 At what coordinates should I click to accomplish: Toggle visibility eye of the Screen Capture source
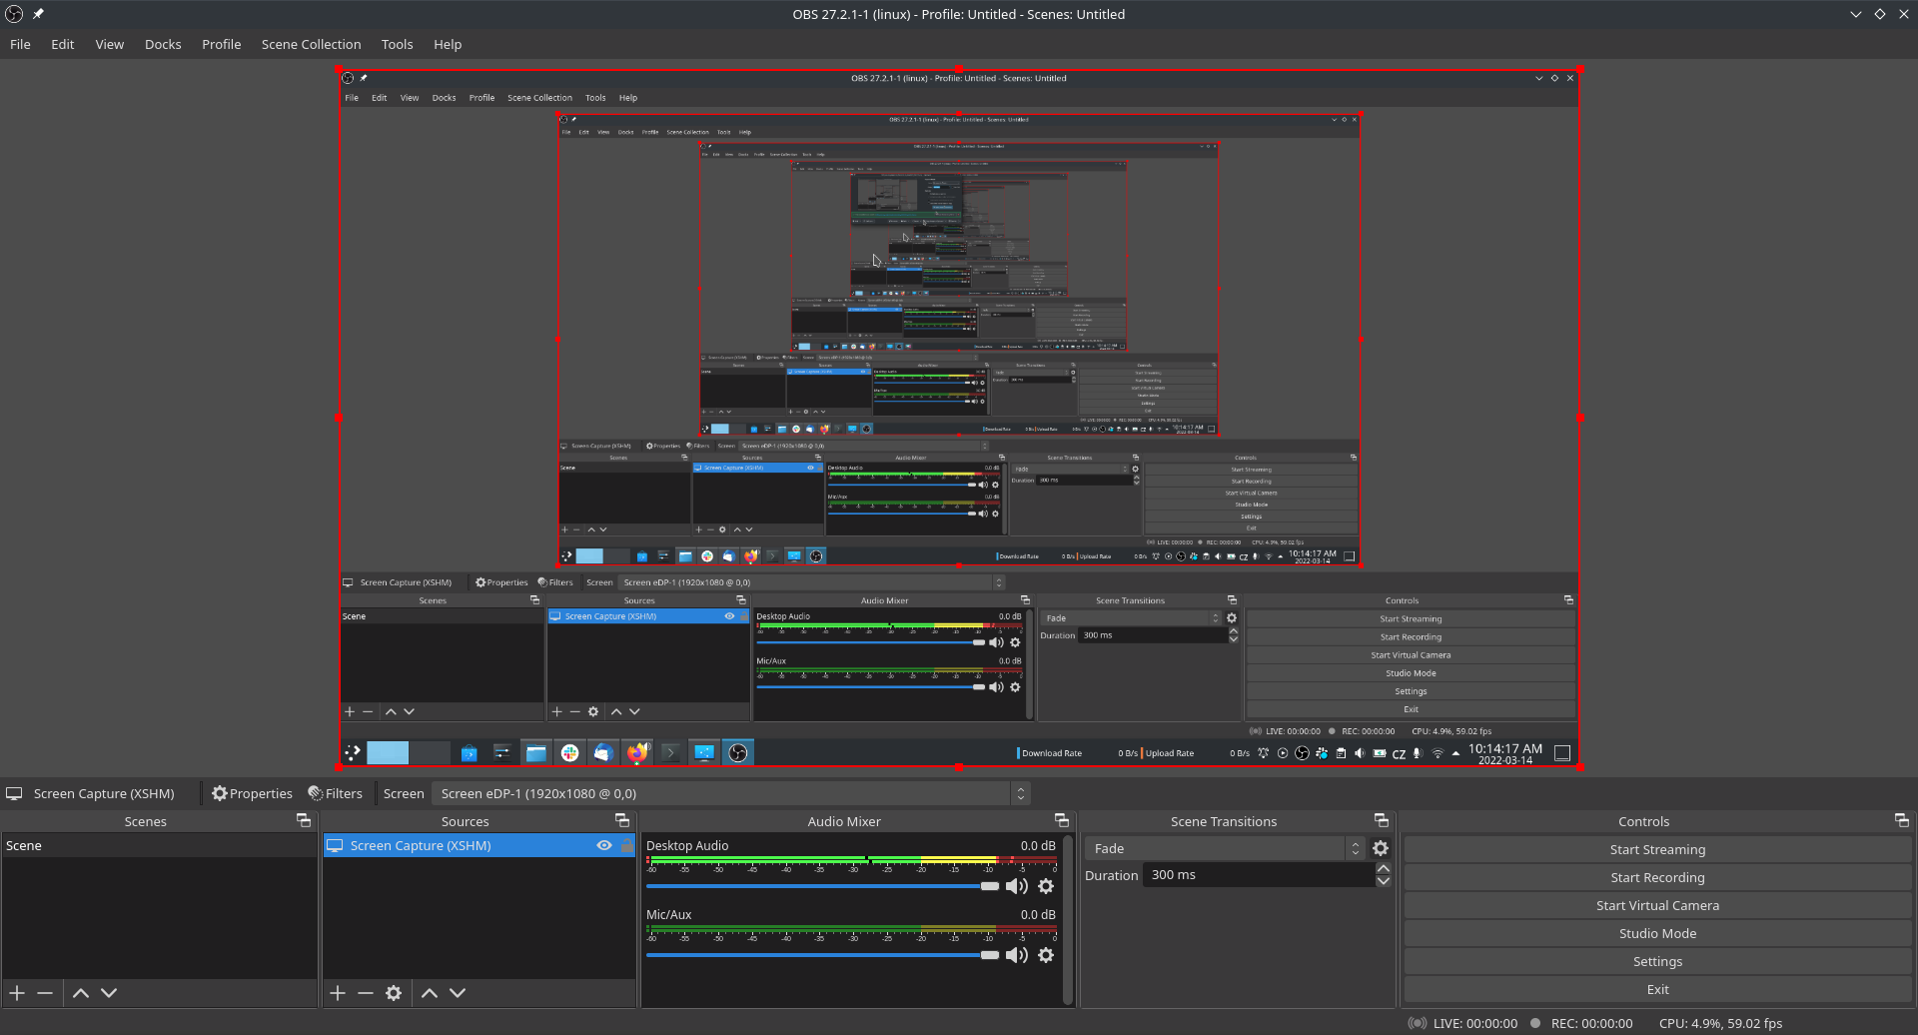point(604,845)
